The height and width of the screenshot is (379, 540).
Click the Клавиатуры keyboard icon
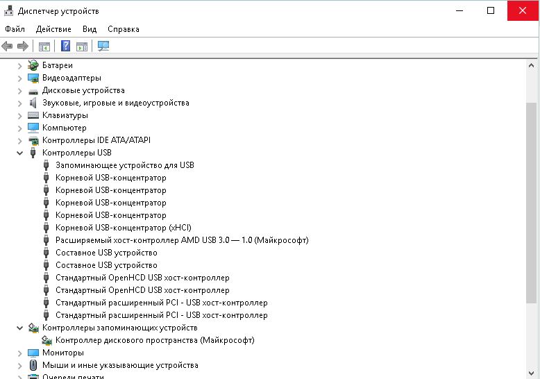(33, 115)
